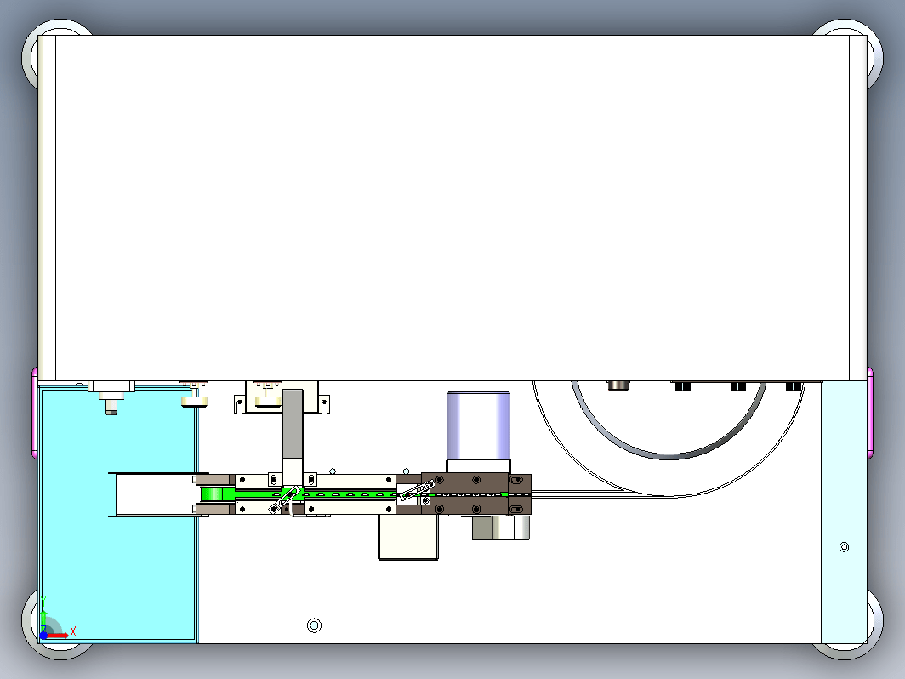Screen dimensions: 905x679
Task: Select the pink handle on the right edge
Action: pos(870,412)
